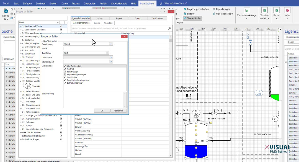Click the Zurücksetzen button
This screenshot has height=162, width=299.
coord(157,18)
